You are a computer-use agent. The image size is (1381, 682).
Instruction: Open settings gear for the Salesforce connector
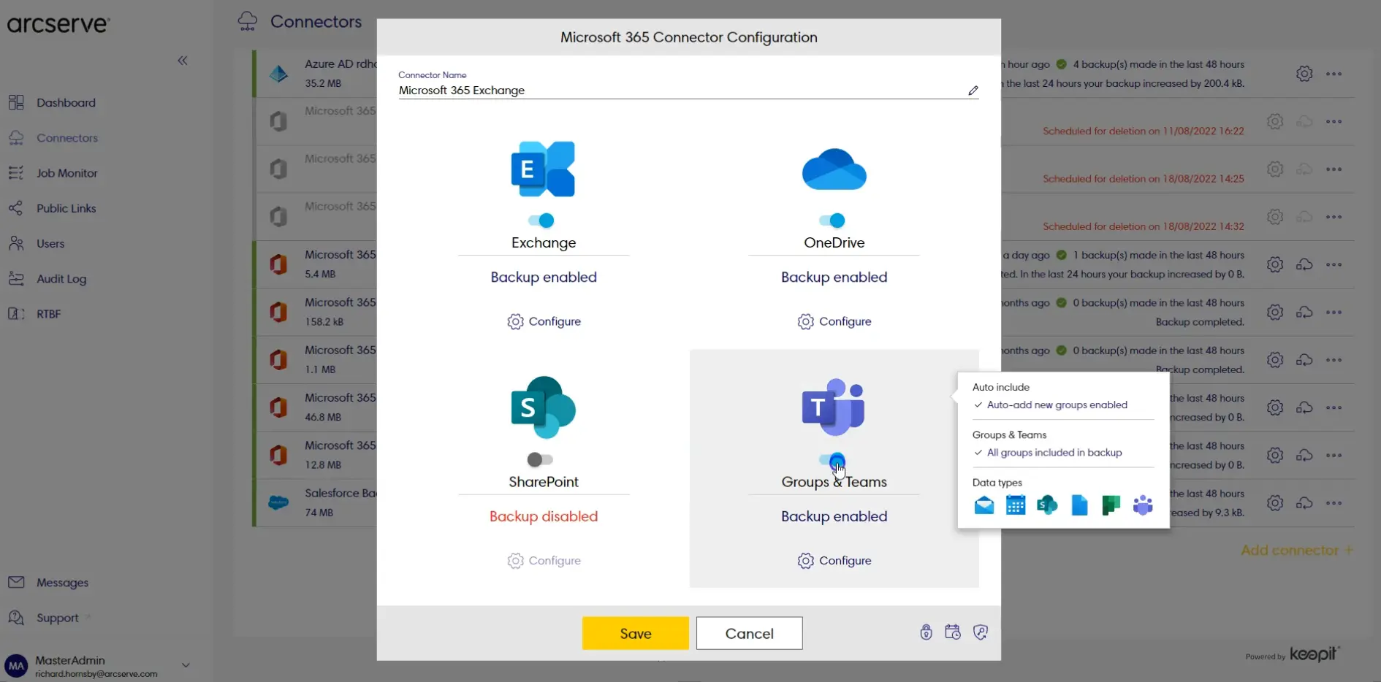1275,503
